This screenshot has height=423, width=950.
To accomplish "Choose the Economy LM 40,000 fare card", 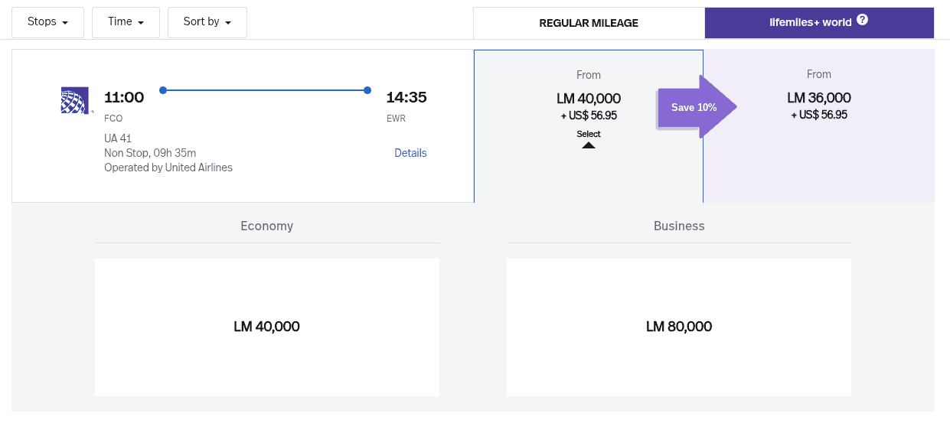I will (266, 327).
